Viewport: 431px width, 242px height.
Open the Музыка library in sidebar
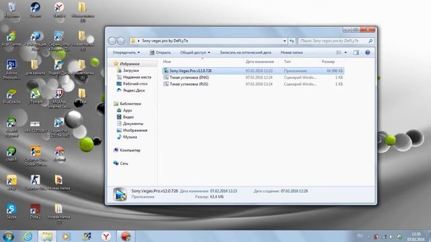pyautogui.click(x=130, y=137)
